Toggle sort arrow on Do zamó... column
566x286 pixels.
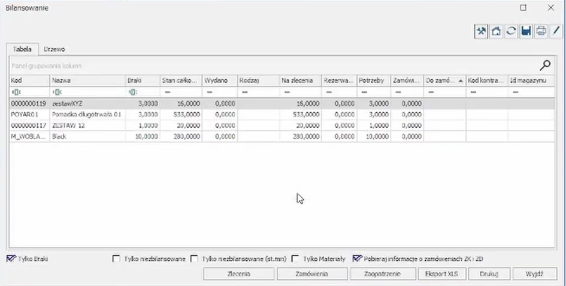pyautogui.click(x=460, y=80)
